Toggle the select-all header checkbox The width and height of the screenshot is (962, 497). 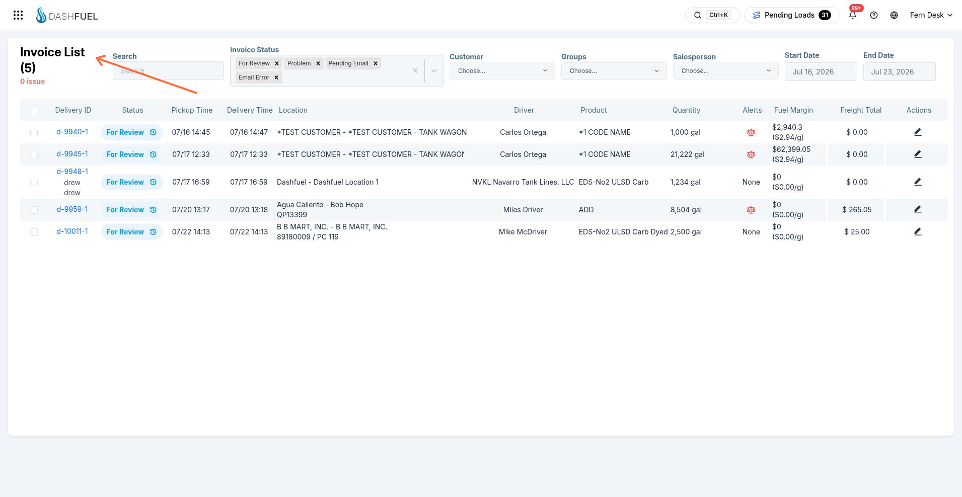point(34,110)
